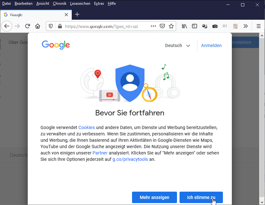The image size is (265, 205).
Task: Open the Lesezeichen menu
Action: [x=80, y=4]
